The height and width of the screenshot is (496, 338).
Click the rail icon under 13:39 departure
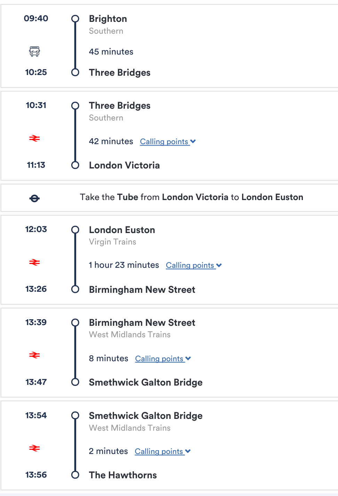(x=34, y=355)
